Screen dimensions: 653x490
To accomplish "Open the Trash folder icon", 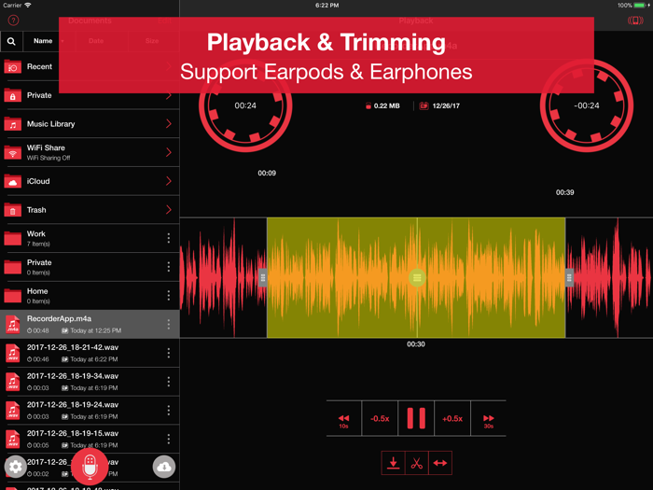I will pos(12,210).
